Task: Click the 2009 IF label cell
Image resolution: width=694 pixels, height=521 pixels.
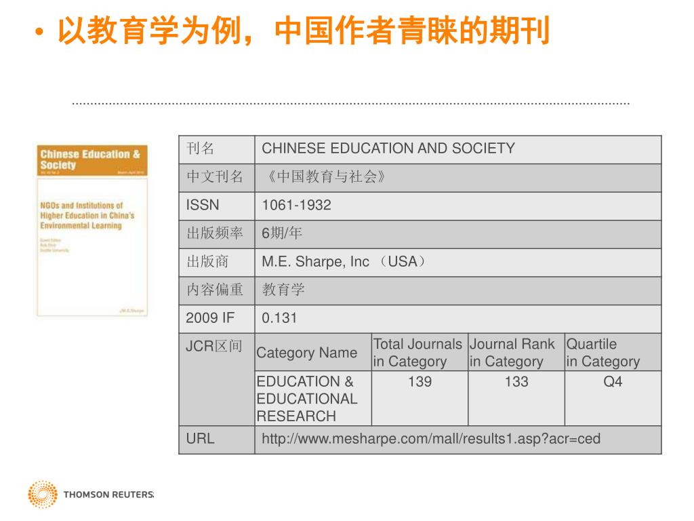Action: (x=217, y=319)
